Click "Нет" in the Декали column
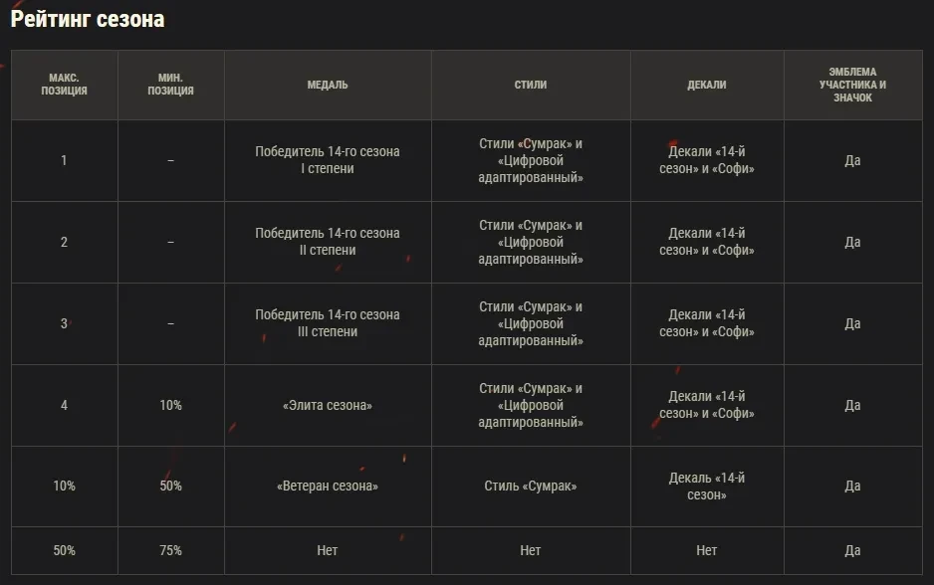 click(706, 550)
